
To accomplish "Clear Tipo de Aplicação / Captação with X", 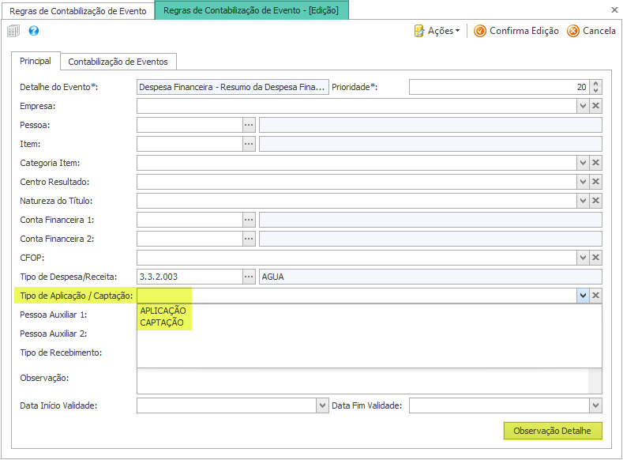I will (x=595, y=296).
